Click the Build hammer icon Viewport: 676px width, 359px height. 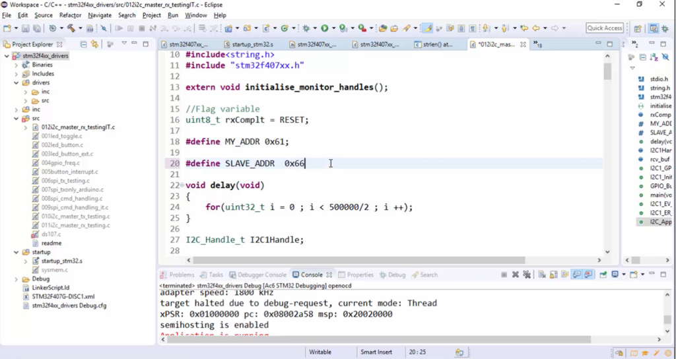tap(70, 28)
